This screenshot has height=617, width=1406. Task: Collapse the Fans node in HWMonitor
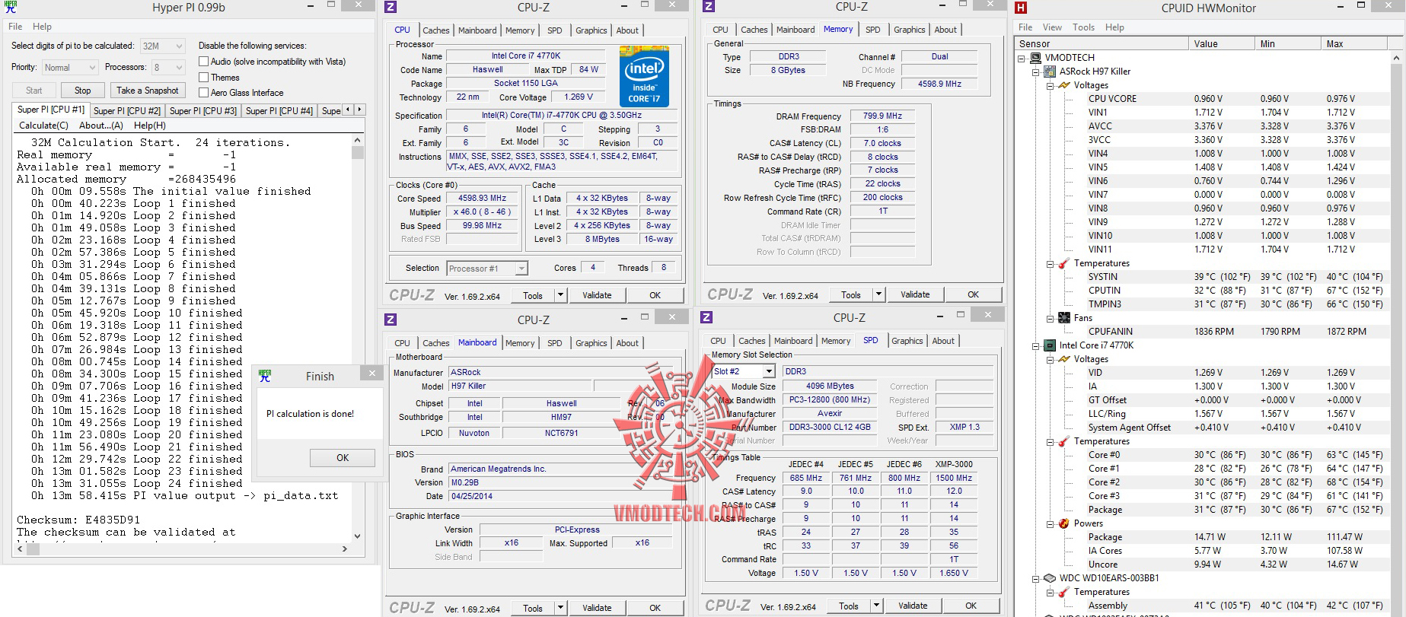[1049, 318]
